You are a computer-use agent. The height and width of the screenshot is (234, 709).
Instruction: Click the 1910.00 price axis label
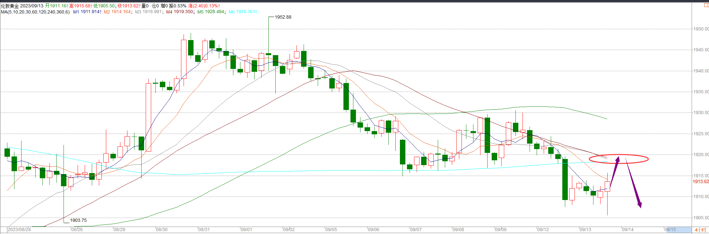pos(701,196)
